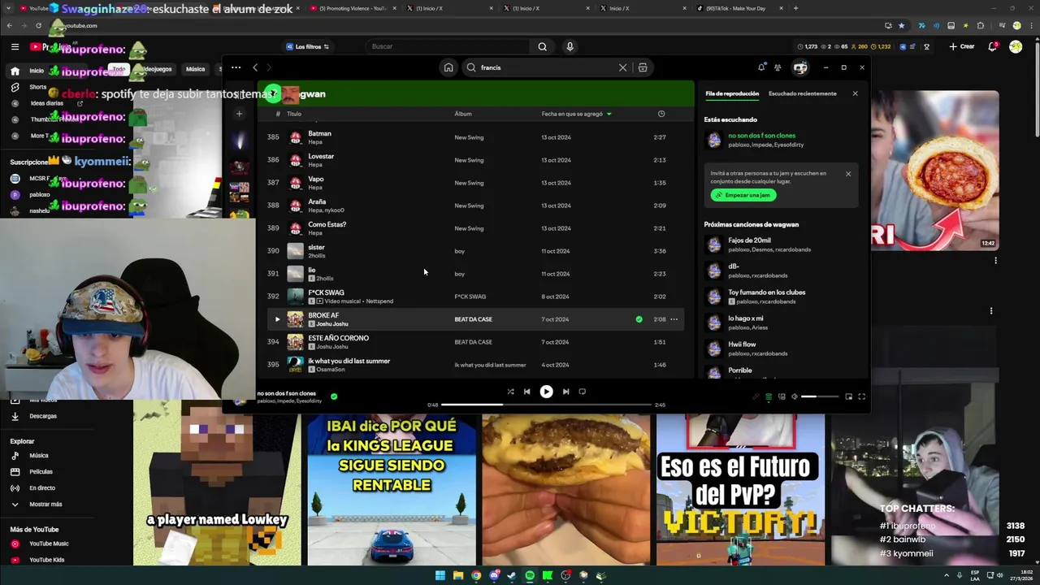Open YouTube notifications bell
1040x585 pixels.
pyautogui.click(x=992, y=46)
